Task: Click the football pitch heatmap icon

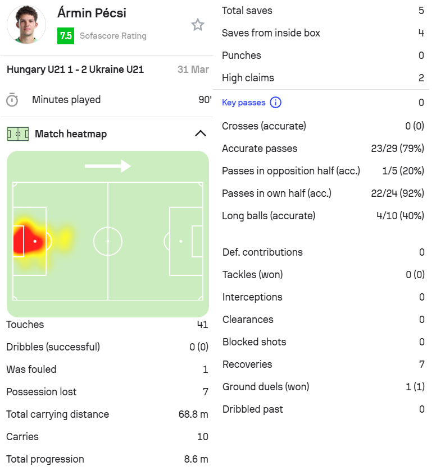Action: click(17, 134)
